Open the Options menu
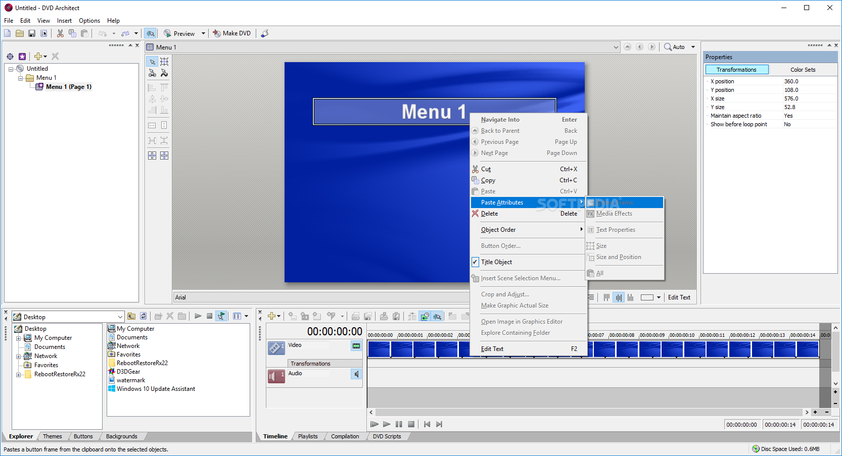 coord(89,21)
